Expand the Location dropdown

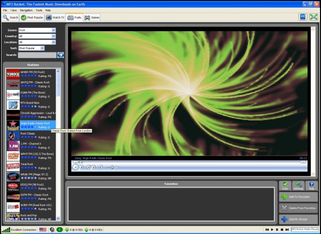point(37,42)
